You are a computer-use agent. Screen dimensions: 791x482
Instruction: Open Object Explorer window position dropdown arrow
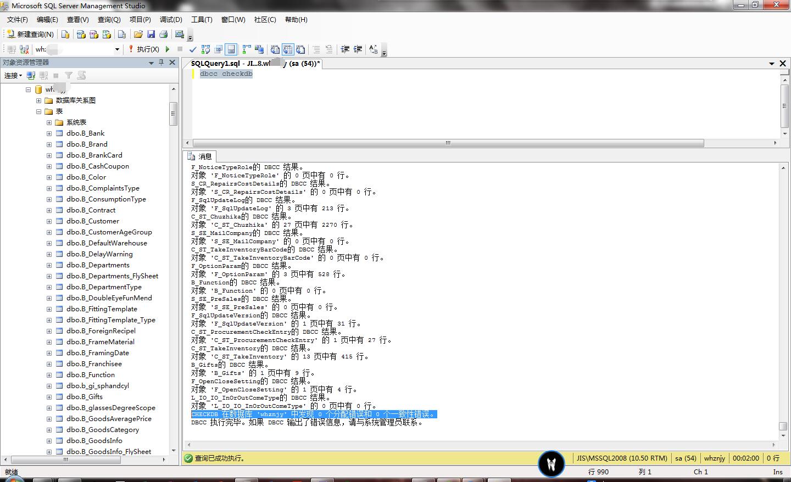point(151,63)
